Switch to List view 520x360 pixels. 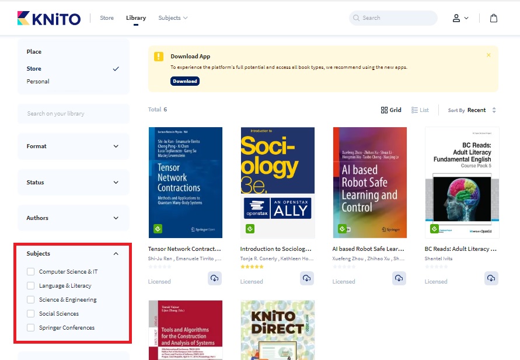pos(420,110)
